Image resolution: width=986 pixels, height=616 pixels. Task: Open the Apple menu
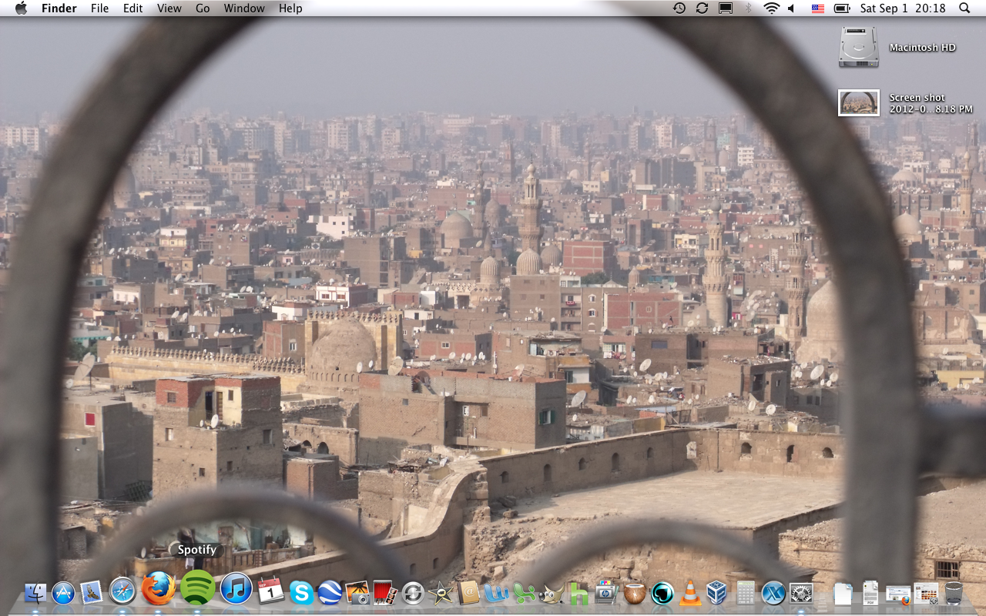click(x=21, y=8)
